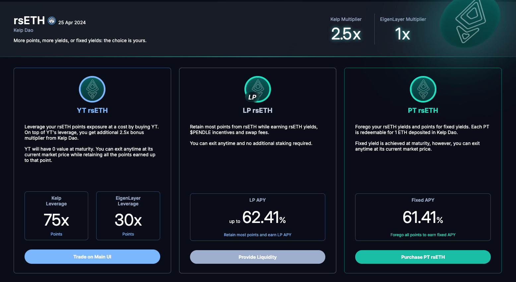Click the 61.41% Fixed APY value

[423, 218]
